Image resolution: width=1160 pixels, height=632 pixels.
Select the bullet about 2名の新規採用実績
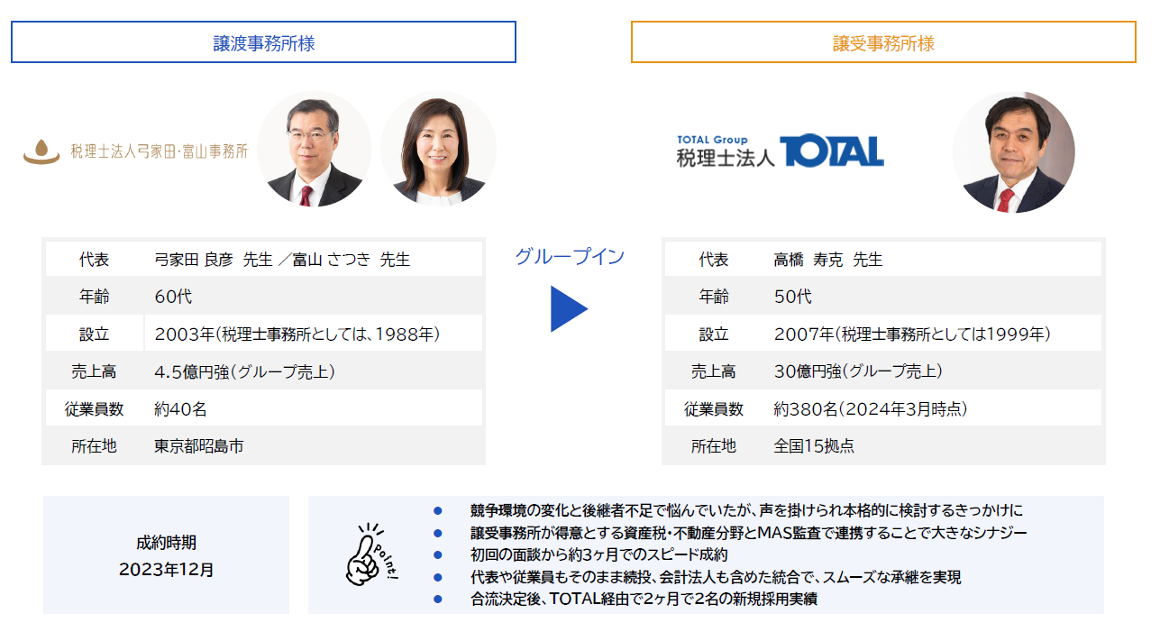(644, 599)
